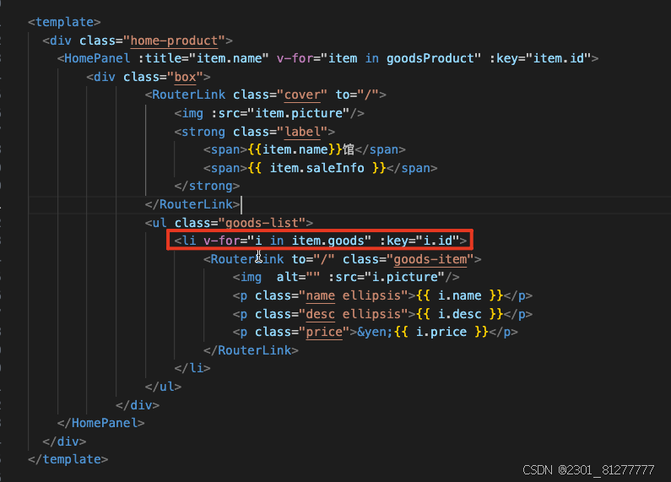The width and height of the screenshot is (671, 482).
Task: Click the closing template tag
Action: click(x=68, y=459)
